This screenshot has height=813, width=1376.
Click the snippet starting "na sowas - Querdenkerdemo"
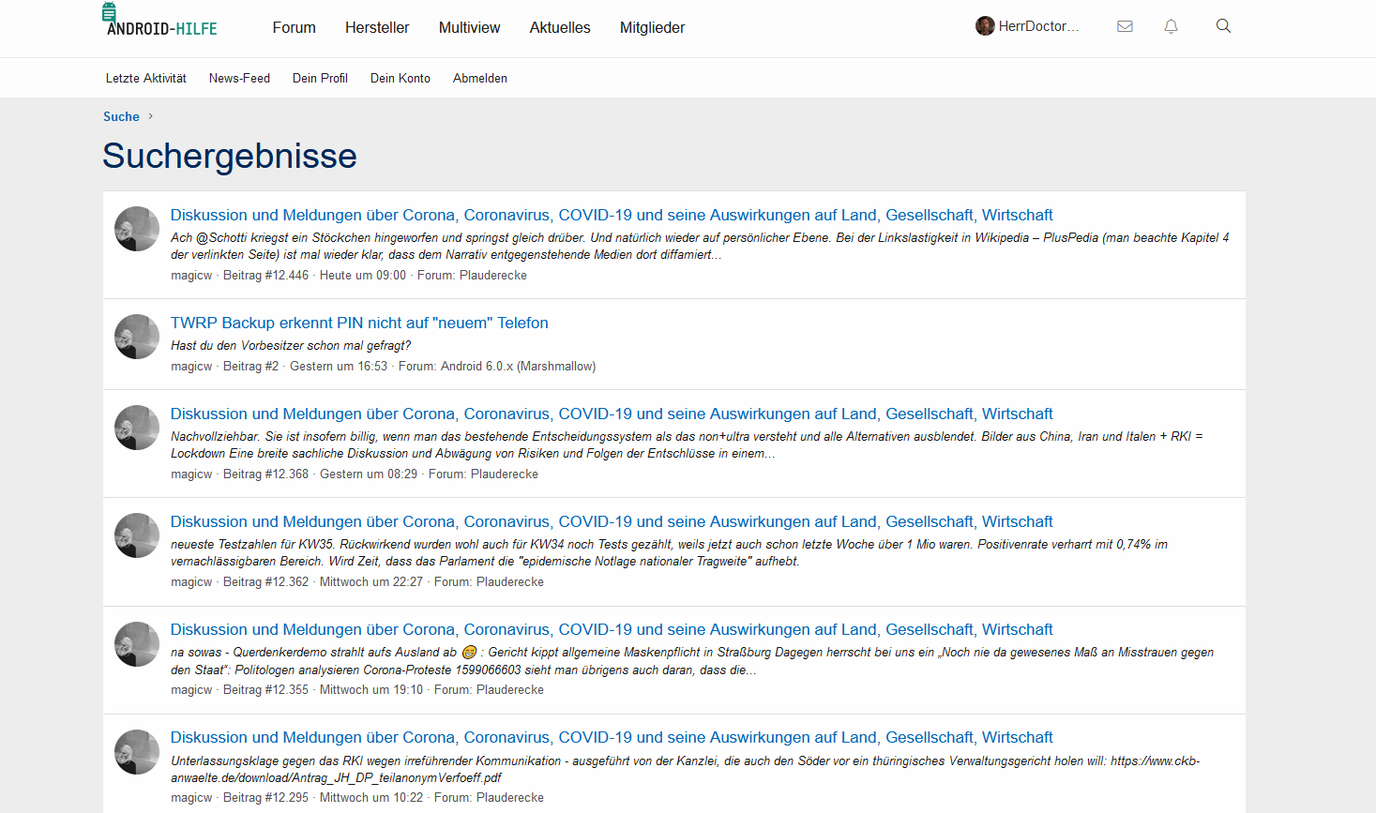pyautogui.click(x=692, y=661)
